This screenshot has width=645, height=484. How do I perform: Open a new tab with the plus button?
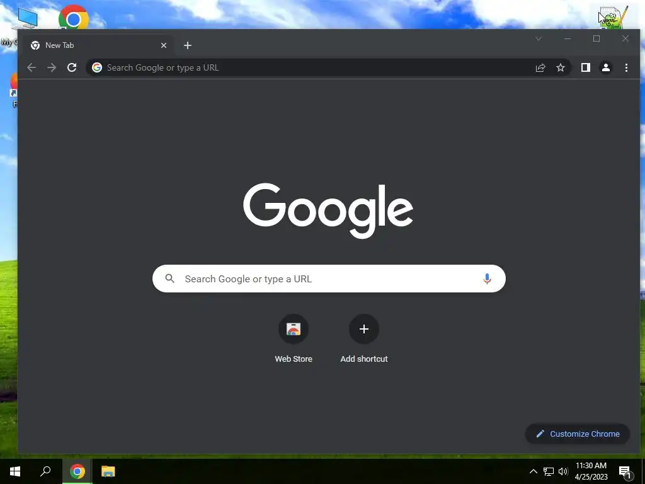pos(188,45)
